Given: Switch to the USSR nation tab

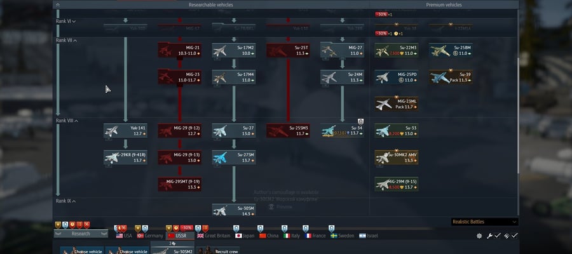Looking at the screenshot, I should (180, 236).
